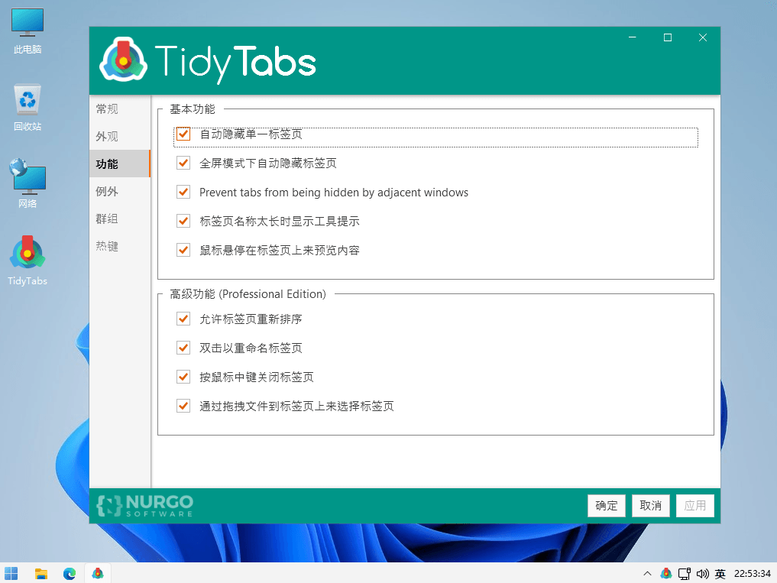Open 此电脑 desktop icon

pos(28,31)
